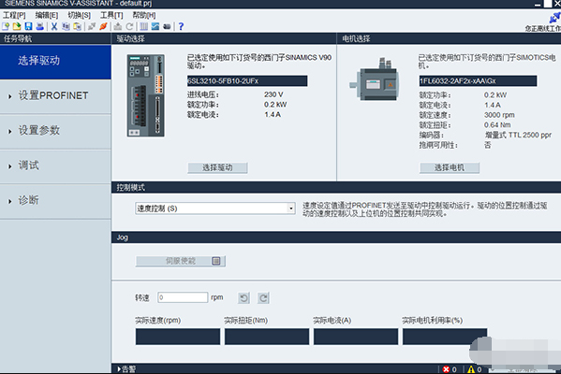This screenshot has height=374, width=561.
Task: Expand the 调试 navigation item
Action: pos(55,165)
